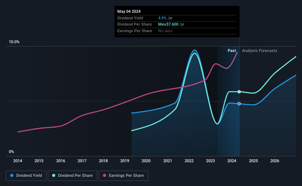
Task: Toggle the Earnings Per Share legend series
Action: [123, 176]
